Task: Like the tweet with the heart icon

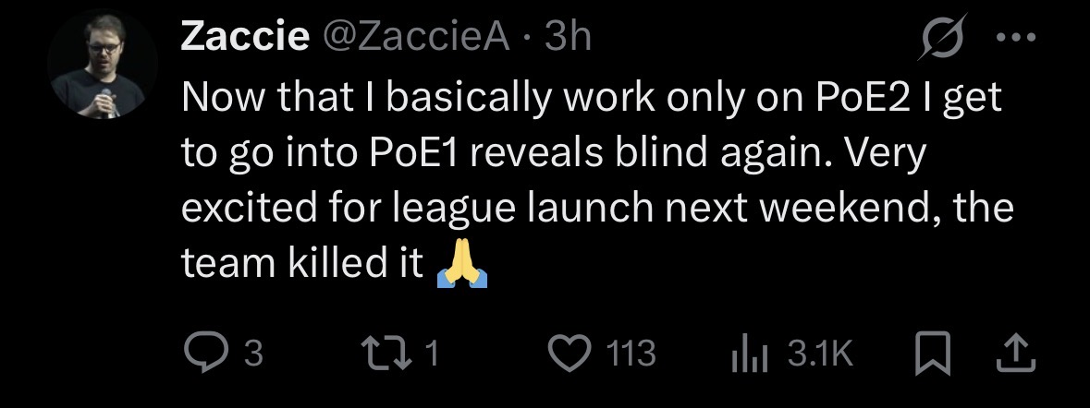Action: 570,354
